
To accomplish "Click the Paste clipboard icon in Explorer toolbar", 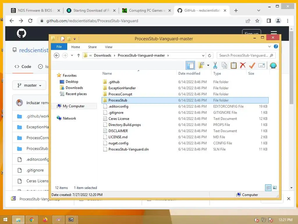I will (x=234, y=65).
